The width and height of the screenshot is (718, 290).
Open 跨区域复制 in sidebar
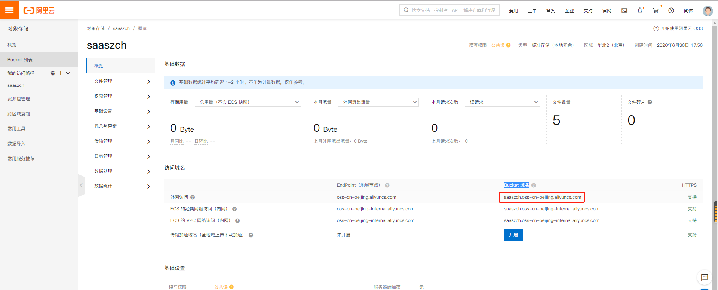(39, 114)
